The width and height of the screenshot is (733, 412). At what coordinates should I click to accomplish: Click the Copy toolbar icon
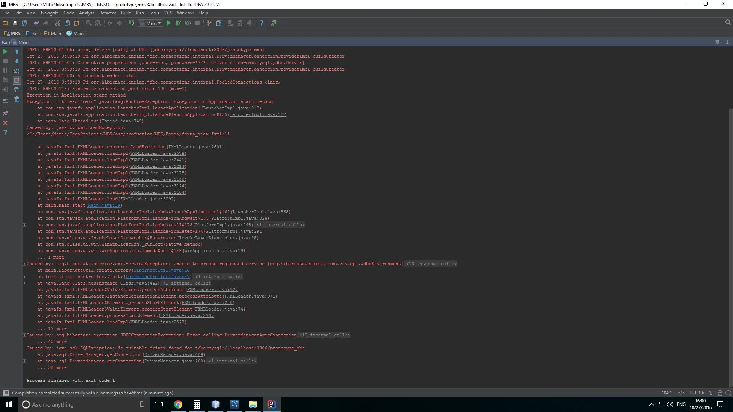click(67, 23)
